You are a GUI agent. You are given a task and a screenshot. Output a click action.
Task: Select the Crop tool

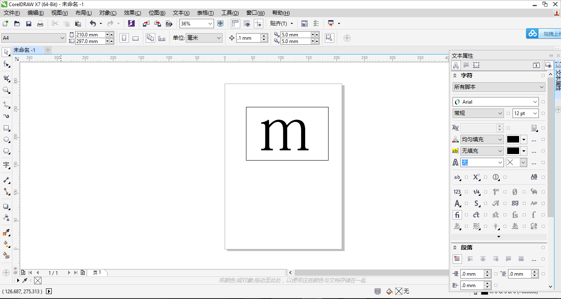click(x=6, y=78)
